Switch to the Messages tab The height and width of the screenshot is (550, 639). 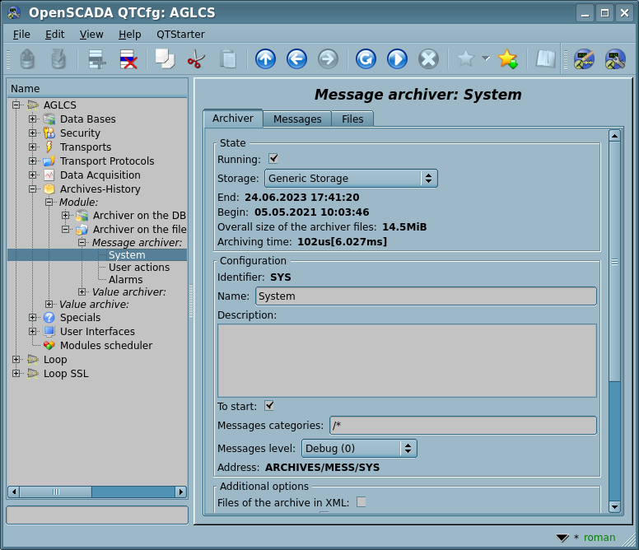pos(297,119)
